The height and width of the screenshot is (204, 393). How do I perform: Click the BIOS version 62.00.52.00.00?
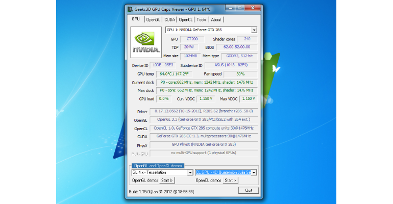point(237,47)
